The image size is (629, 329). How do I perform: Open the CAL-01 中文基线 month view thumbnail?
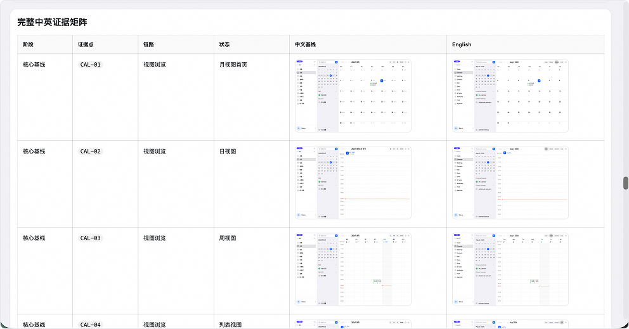353,96
